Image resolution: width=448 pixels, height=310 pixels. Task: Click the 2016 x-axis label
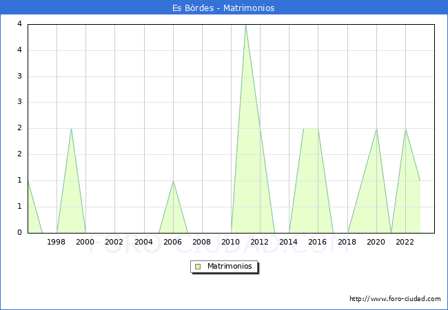(x=318, y=242)
